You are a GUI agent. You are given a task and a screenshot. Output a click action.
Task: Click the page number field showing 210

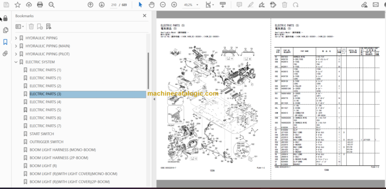(x=114, y=5)
